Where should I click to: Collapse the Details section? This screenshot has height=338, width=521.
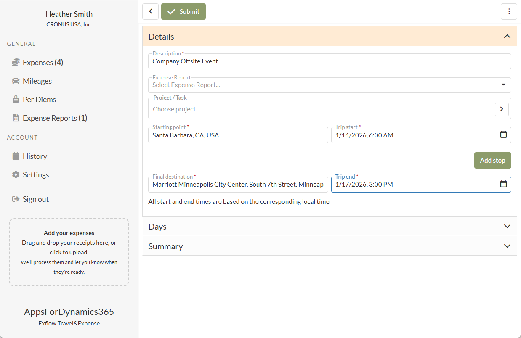point(507,37)
